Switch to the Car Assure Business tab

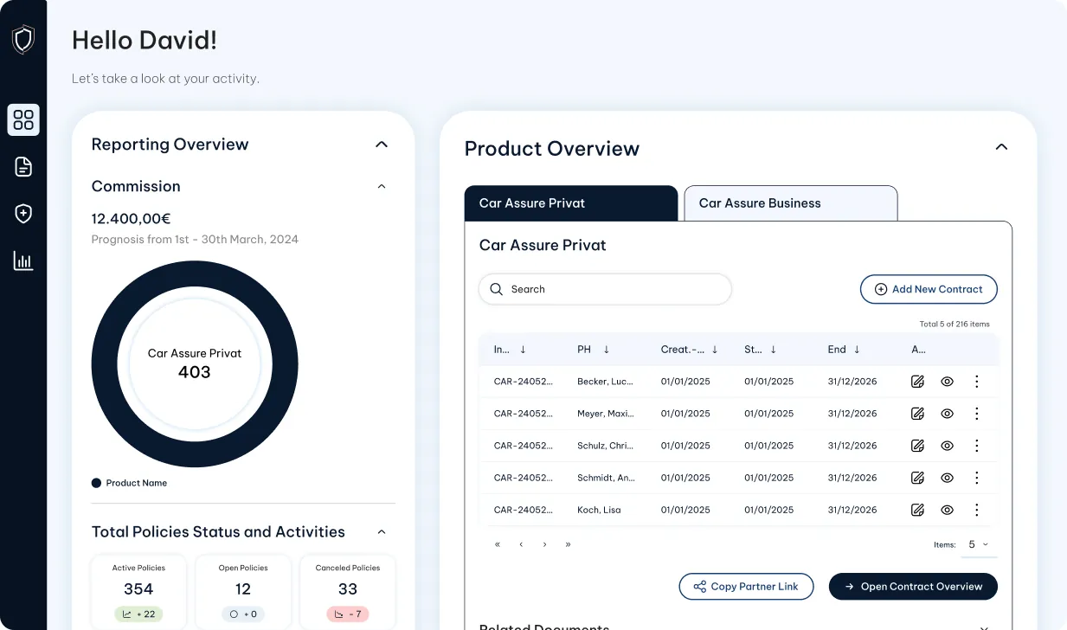790,203
